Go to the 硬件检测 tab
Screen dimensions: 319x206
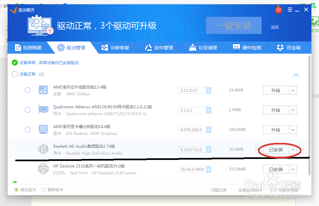pos(247,48)
